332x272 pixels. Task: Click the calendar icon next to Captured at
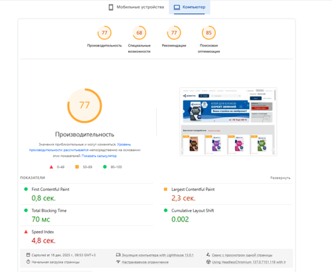point(28,255)
